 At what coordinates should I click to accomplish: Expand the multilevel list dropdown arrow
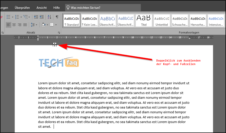pyautogui.click(x=29, y=17)
